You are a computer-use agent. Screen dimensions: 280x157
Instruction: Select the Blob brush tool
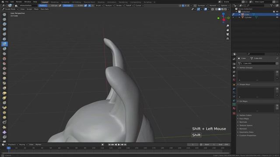point(4,49)
